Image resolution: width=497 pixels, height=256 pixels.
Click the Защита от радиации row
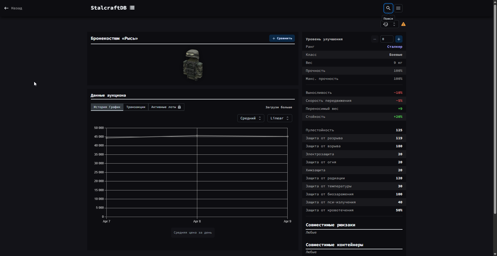coord(354,178)
